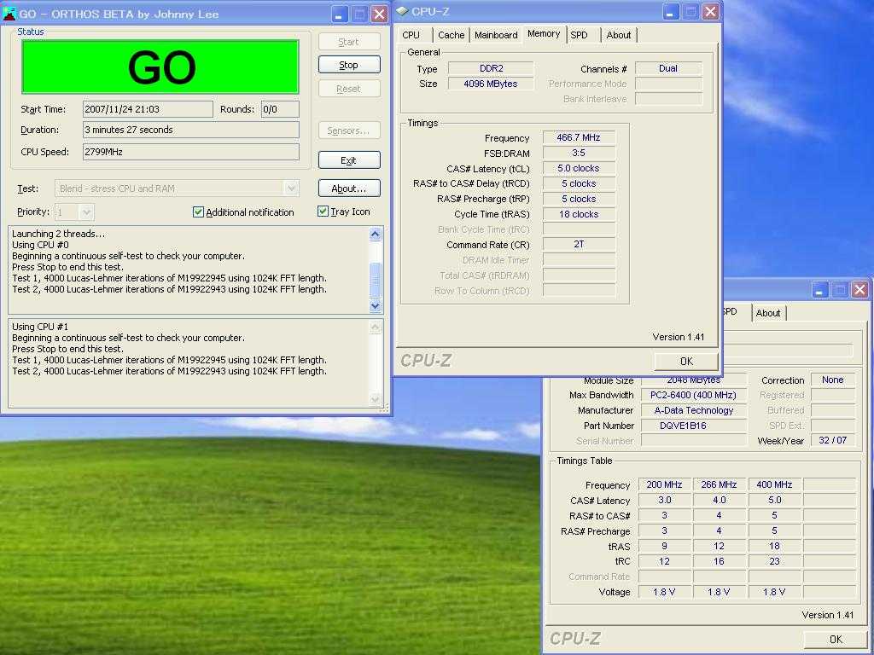Click the Channels value Dual
The height and width of the screenshot is (655, 874).
click(668, 68)
